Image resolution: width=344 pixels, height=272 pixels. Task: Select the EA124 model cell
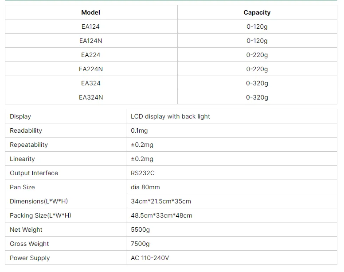click(90, 27)
